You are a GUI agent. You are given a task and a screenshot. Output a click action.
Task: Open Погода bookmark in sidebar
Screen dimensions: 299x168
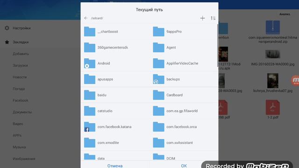pos(19,89)
